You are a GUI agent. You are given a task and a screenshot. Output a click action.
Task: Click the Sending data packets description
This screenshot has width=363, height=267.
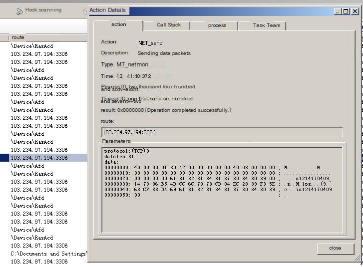pos(164,53)
